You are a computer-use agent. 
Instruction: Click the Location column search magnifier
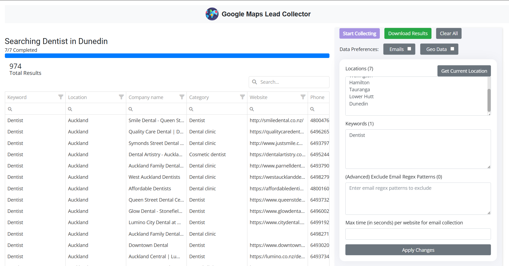tap(70, 109)
